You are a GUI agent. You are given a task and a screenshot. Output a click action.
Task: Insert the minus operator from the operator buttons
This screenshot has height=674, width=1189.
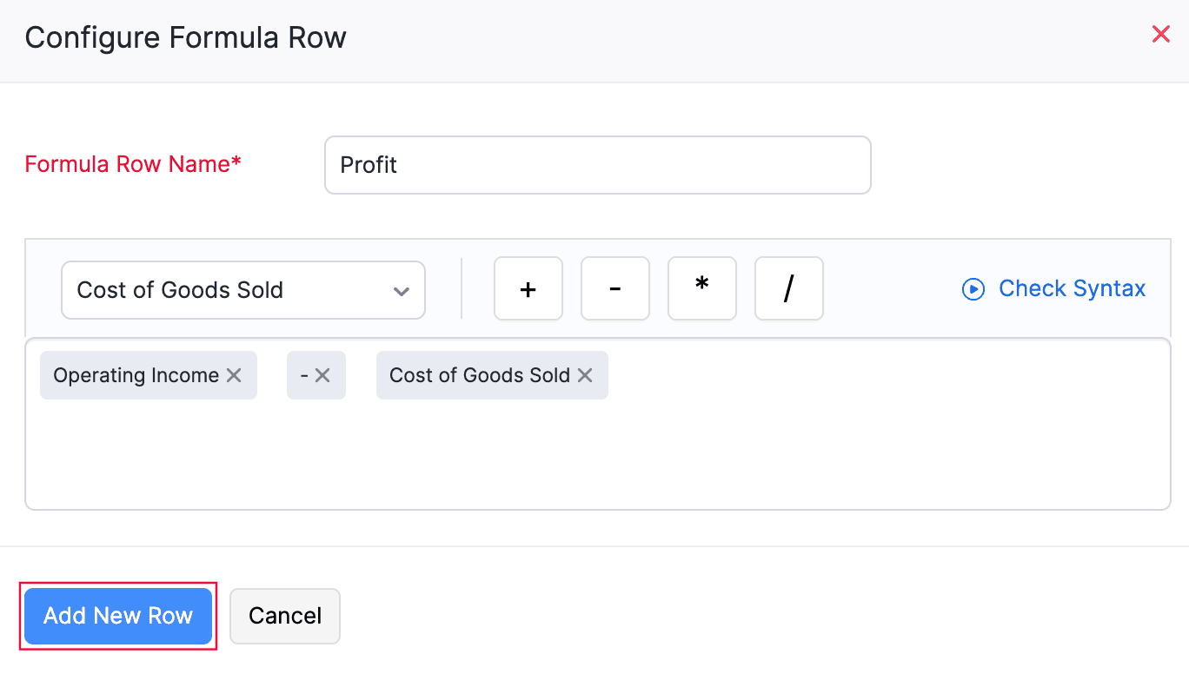pos(614,289)
